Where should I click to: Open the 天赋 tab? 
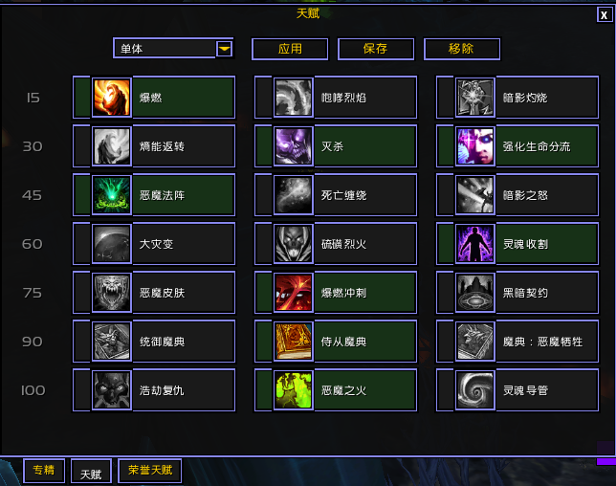pos(91,471)
